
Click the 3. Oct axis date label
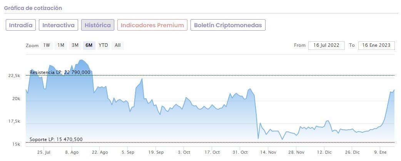click(184, 152)
